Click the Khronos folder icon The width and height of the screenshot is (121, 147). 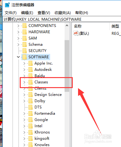click(30, 132)
